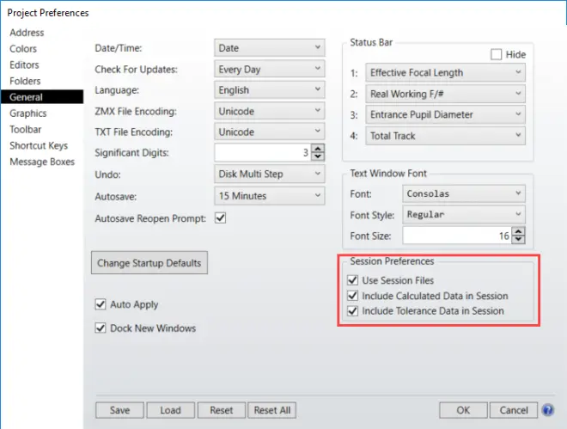Select the Graphics category

pos(27,113)
